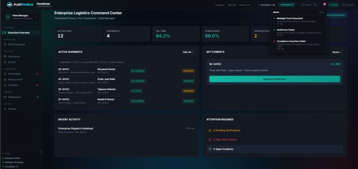Select the High Risk filter tab

click(x=232, y=5)
